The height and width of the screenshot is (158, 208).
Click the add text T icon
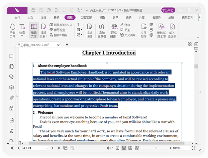coord(78,25)
